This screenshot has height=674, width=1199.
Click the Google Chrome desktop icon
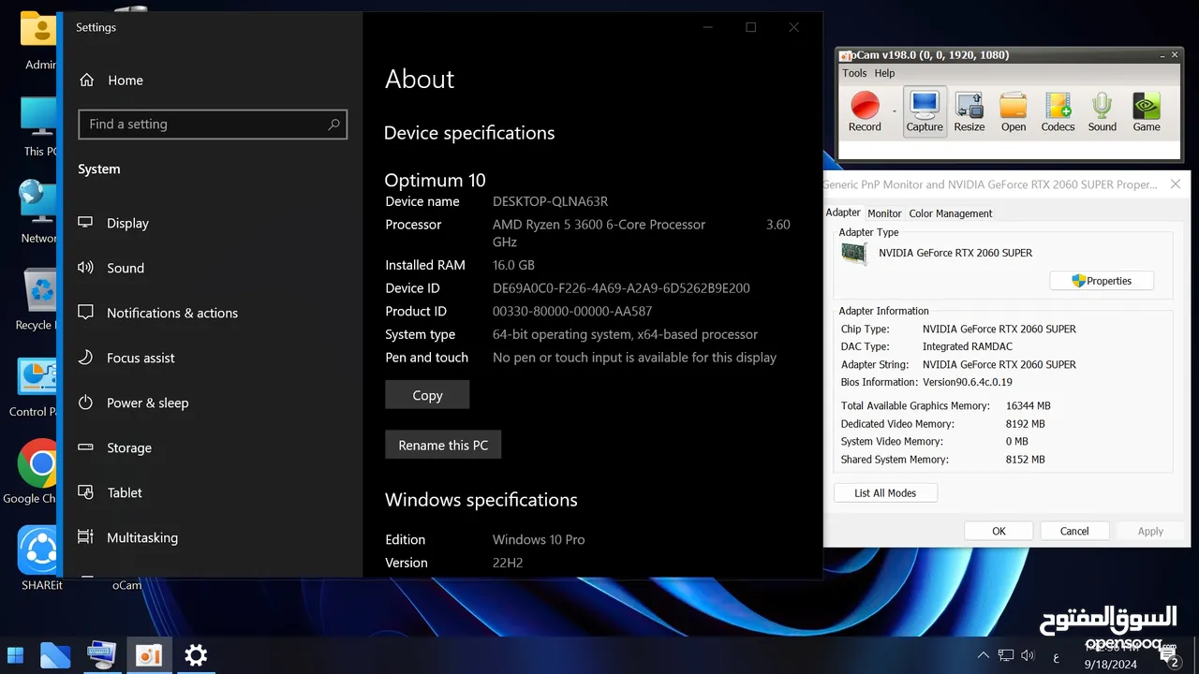point(39,472)
